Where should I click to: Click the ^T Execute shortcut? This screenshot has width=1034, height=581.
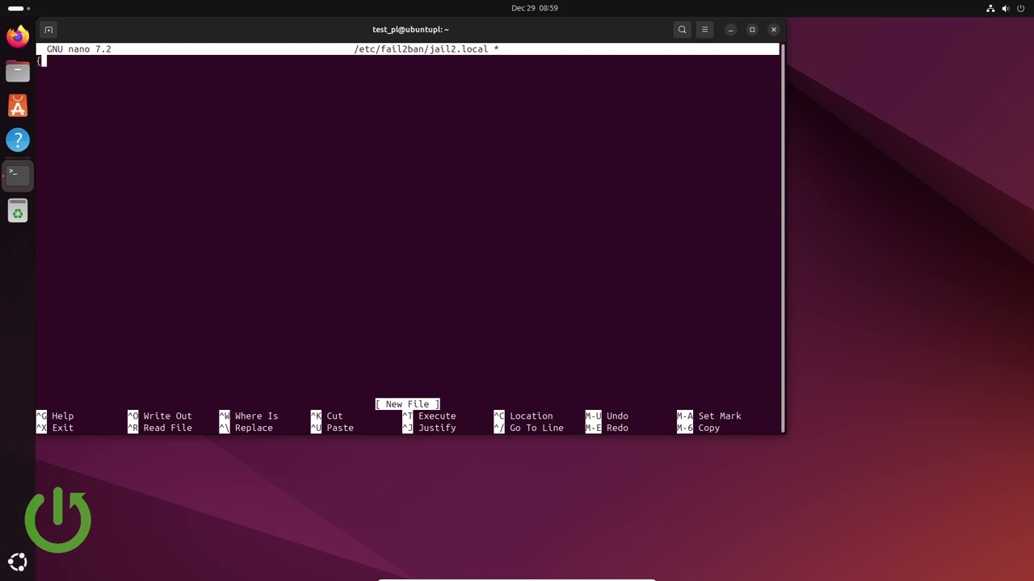[429, 416]
